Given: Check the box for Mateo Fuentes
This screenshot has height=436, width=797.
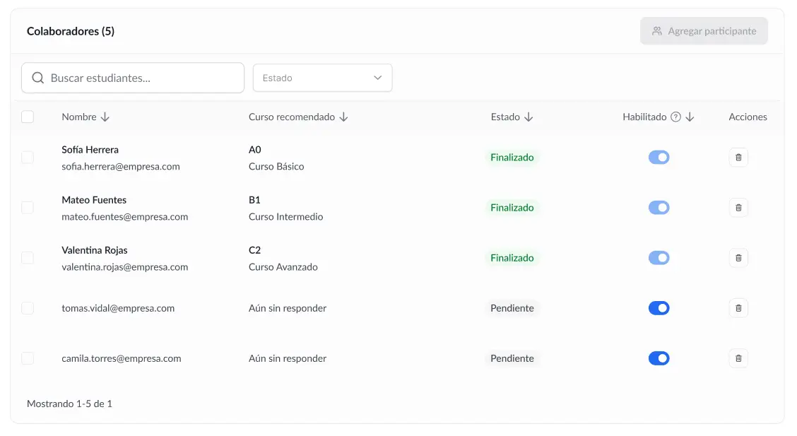Looking at the screenshot, I should 28,208.
